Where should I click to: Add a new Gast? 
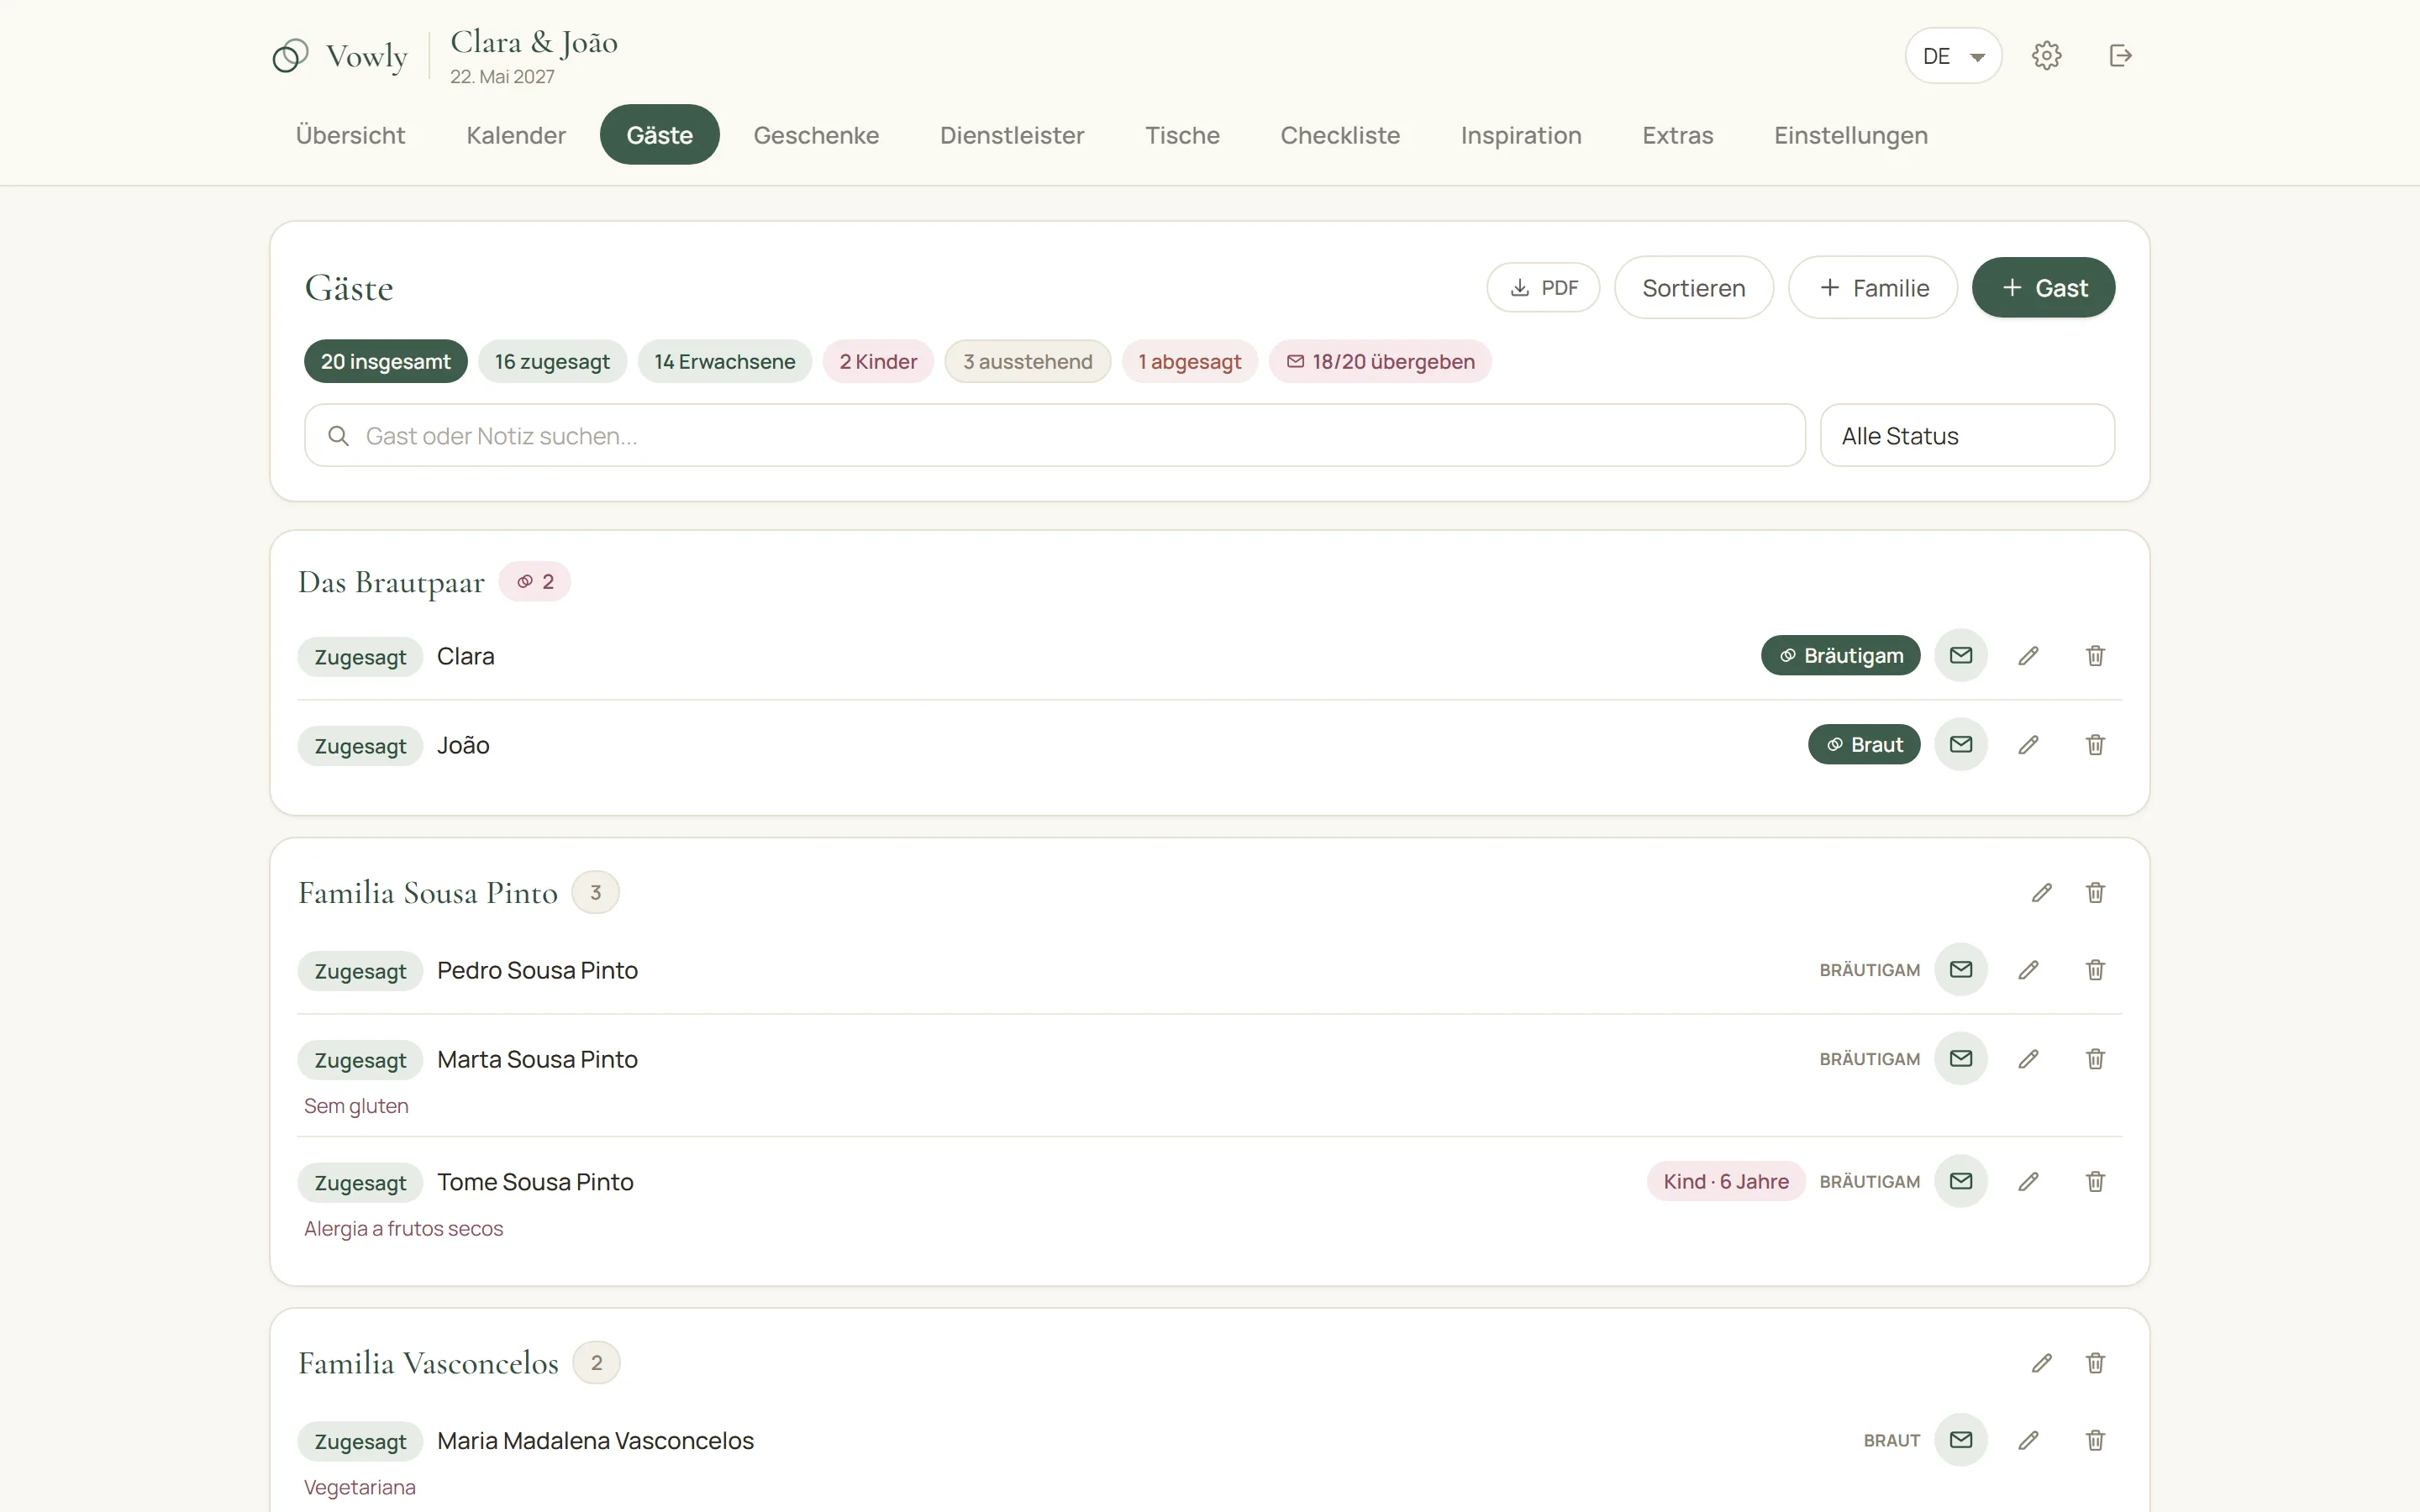tap(2043, 288)
